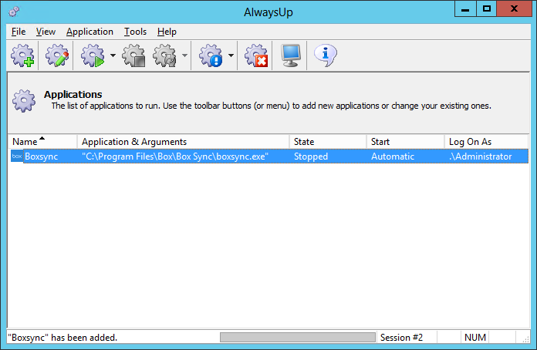This screenshot has height=350, width=537.
Task: Sort by the State column header
Action: pyautogui.click(x=328, y=142)
